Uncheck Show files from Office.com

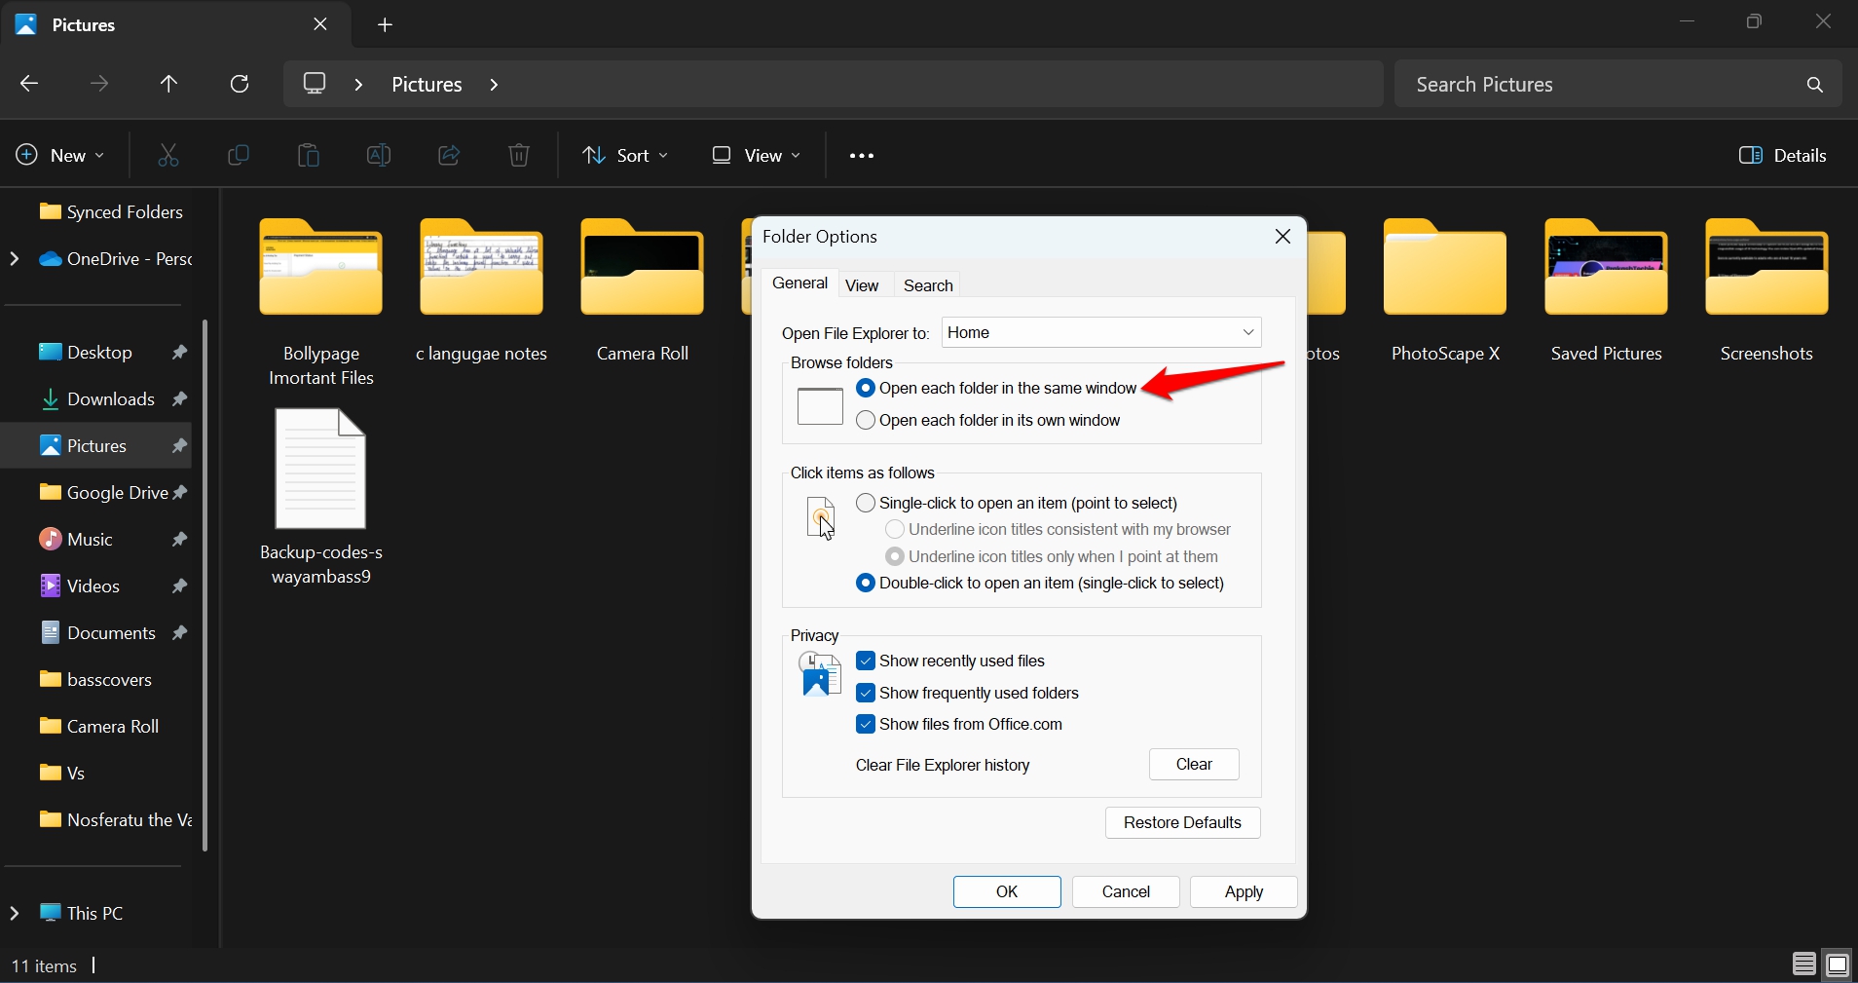pyautogui.click(x=866, y=724)
